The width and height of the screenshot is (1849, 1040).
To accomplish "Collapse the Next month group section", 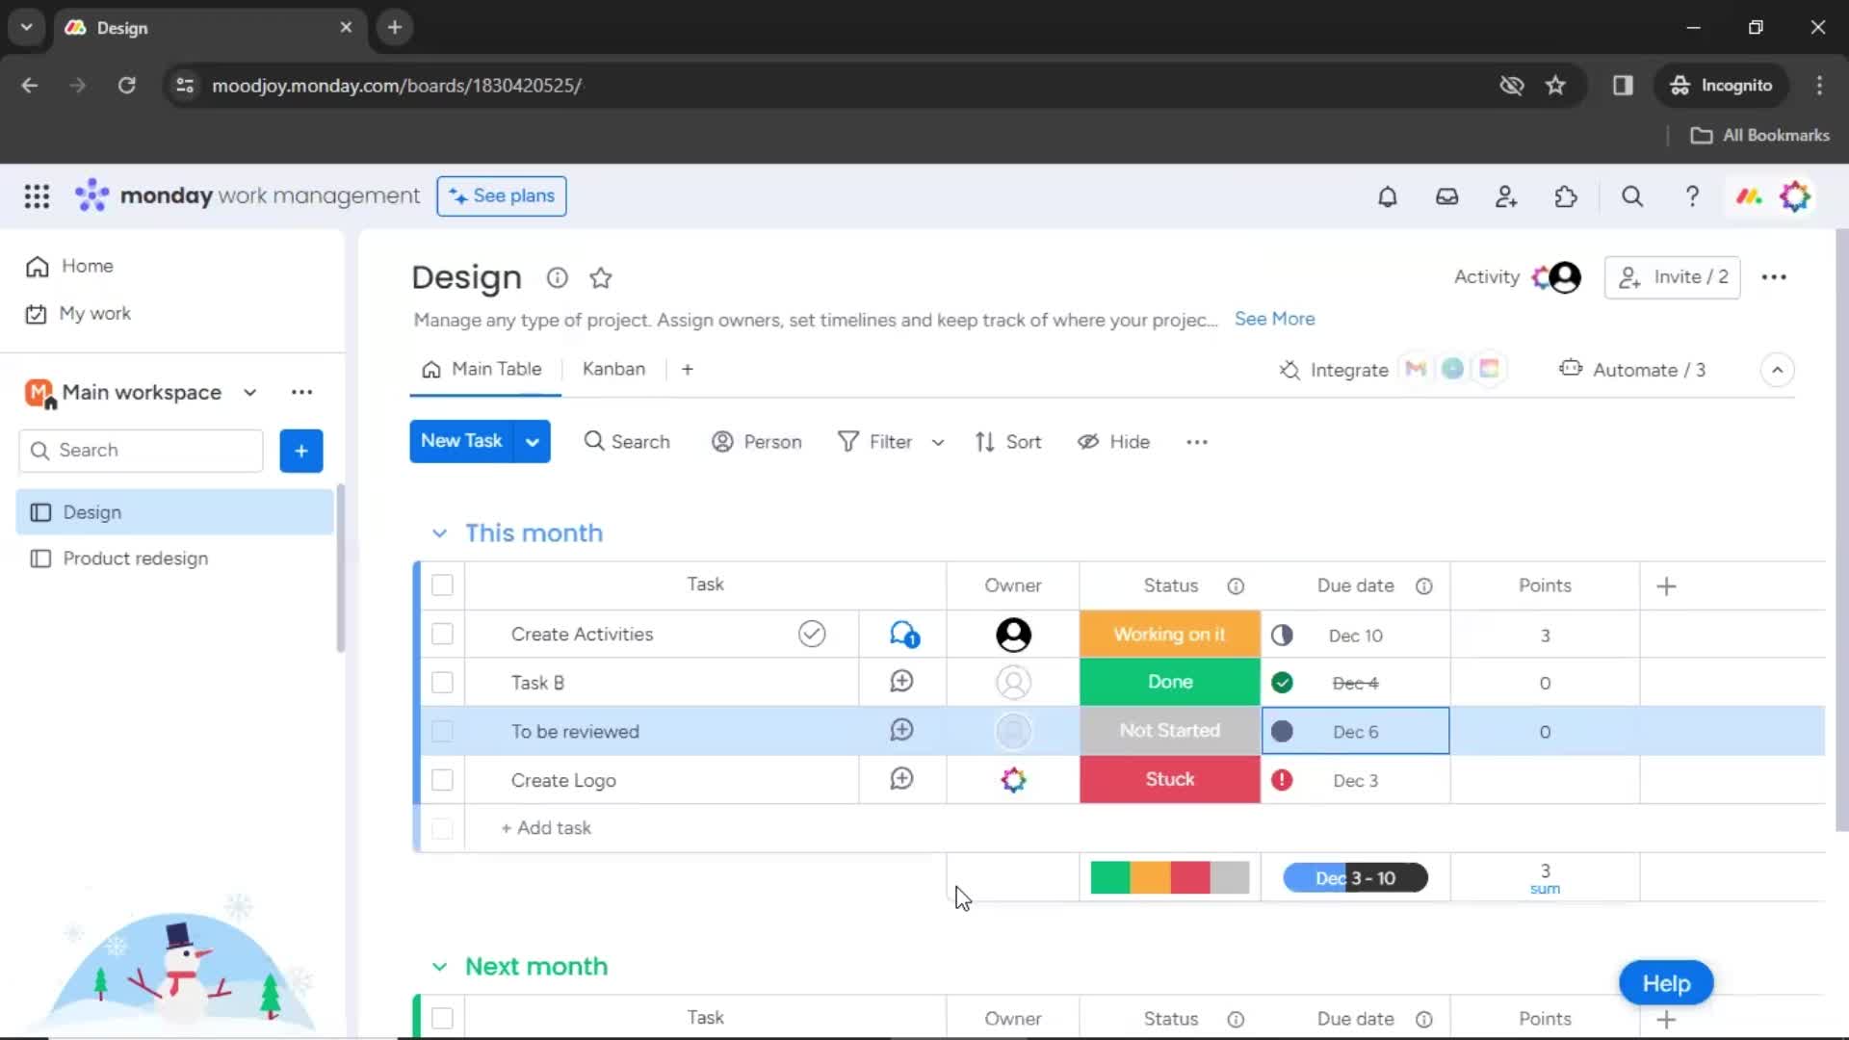I will (439, 967).
